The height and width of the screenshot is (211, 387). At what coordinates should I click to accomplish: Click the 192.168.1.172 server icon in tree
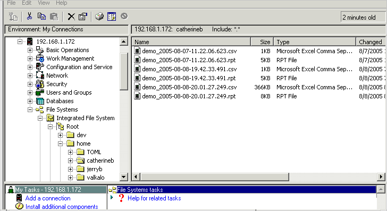30,41
